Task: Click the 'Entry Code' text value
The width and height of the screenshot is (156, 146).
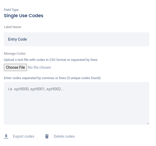Action: (x=17, y=39)
